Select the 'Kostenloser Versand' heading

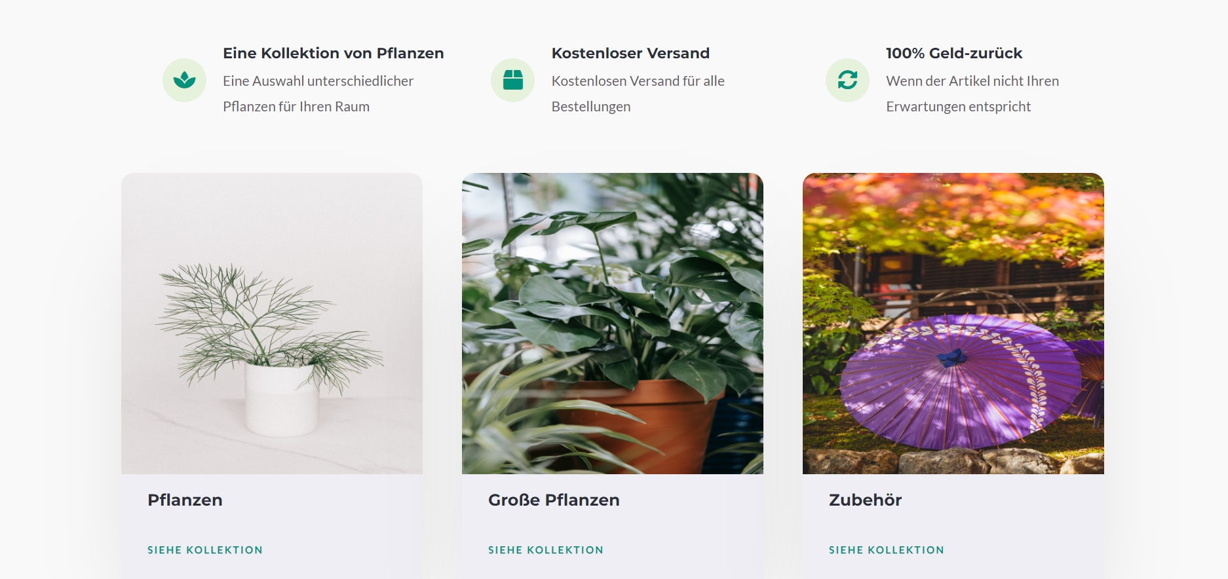(630, 53)
